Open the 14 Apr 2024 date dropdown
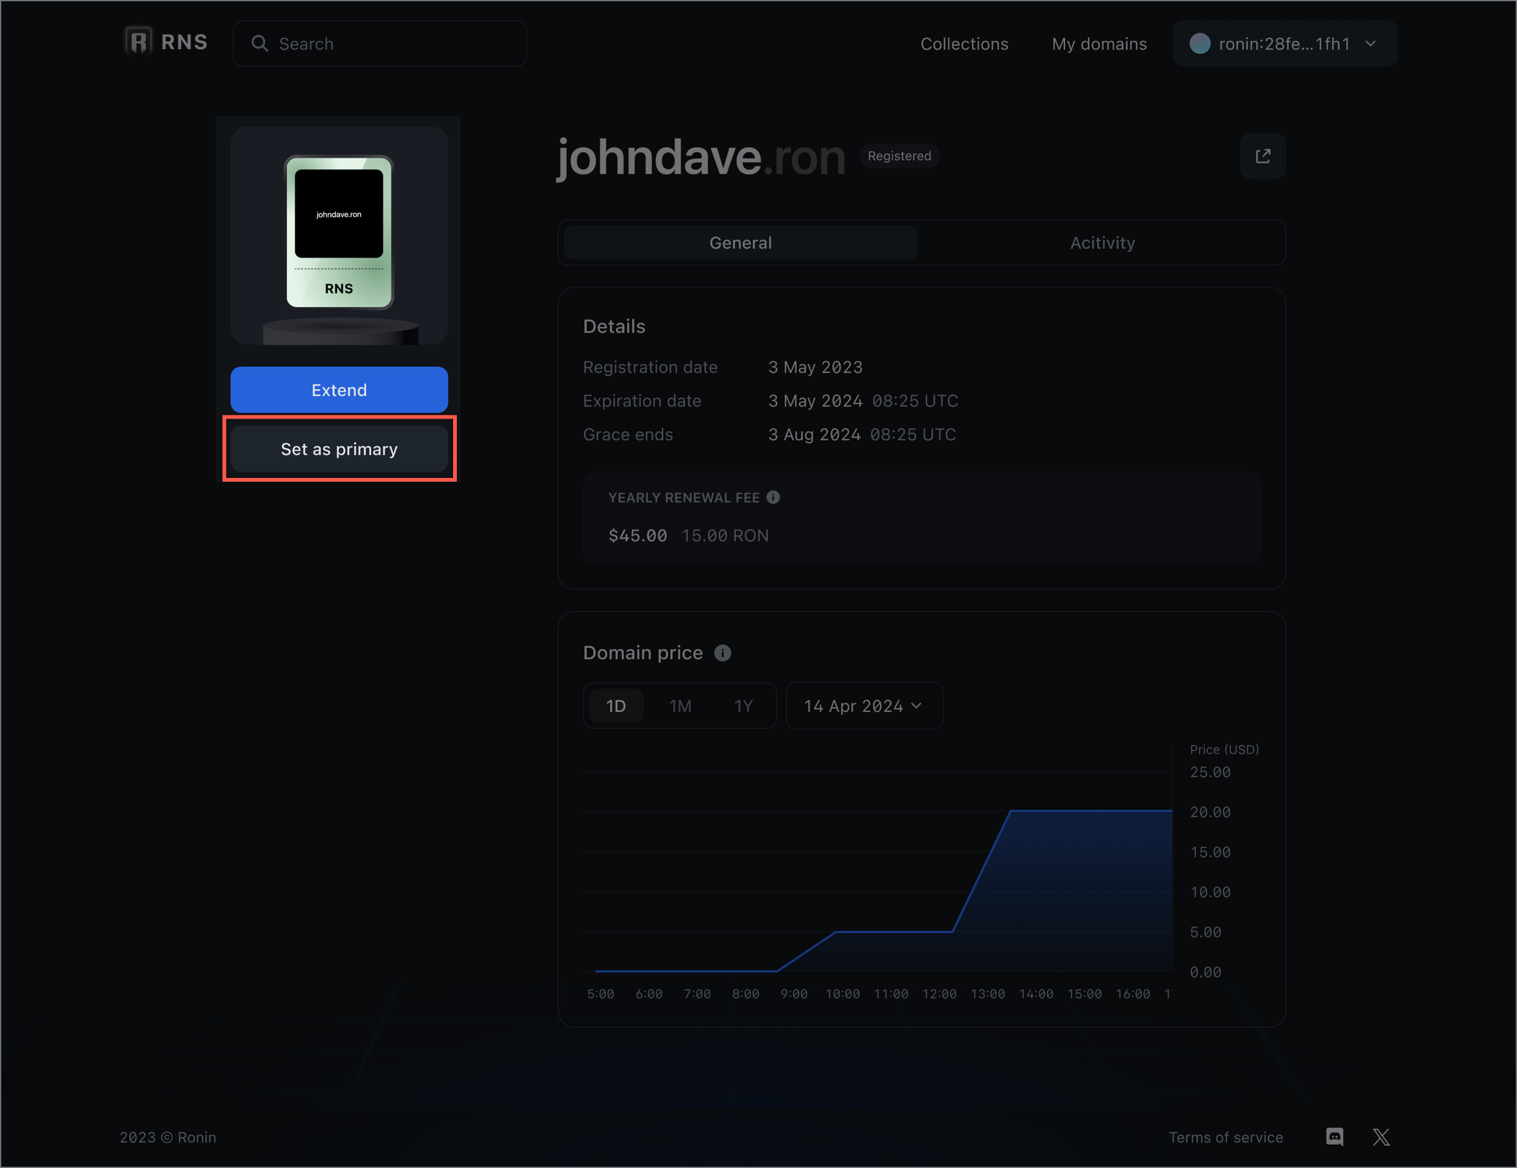Viewport: 1517px width, 1168px height. (863, 706)
